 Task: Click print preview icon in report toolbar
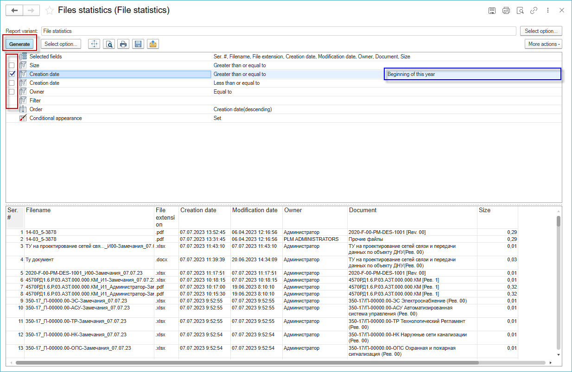click(x=109, y=44)
